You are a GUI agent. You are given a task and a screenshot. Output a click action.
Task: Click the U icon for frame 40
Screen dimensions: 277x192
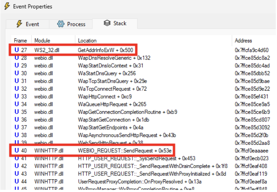point(16,151)
